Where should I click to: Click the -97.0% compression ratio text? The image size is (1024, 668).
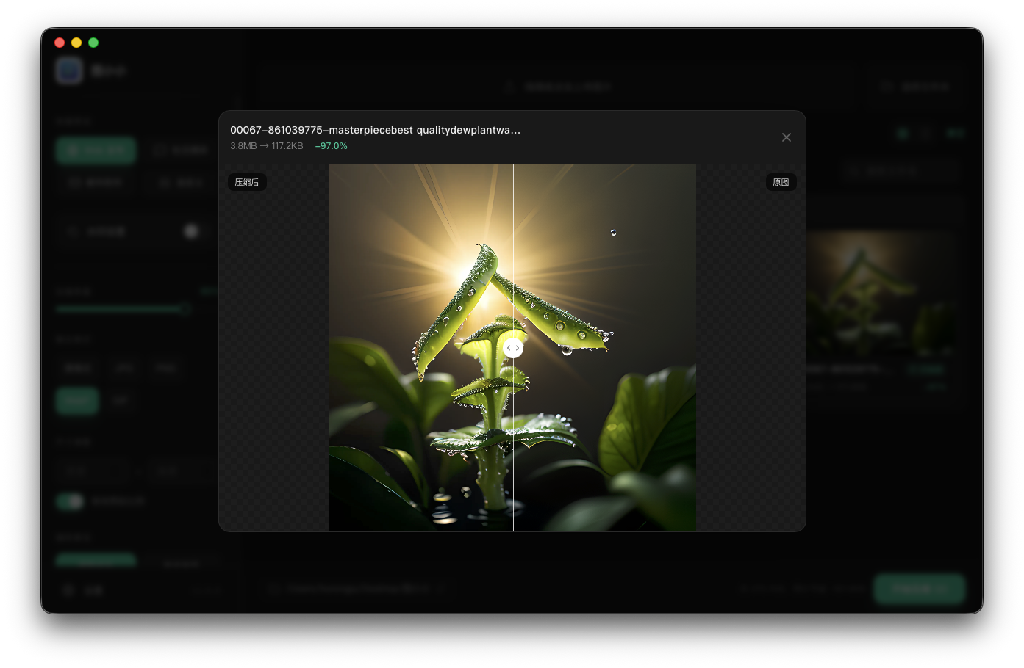click(x=331, y=146)
